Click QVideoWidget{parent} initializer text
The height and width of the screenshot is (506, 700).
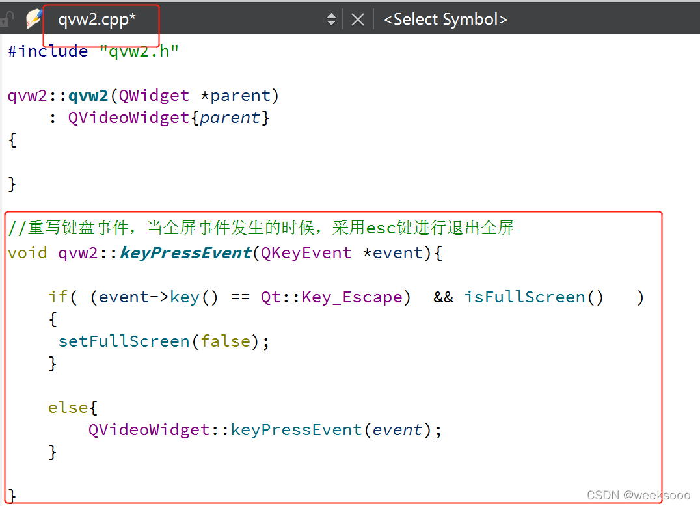point(168,118)
